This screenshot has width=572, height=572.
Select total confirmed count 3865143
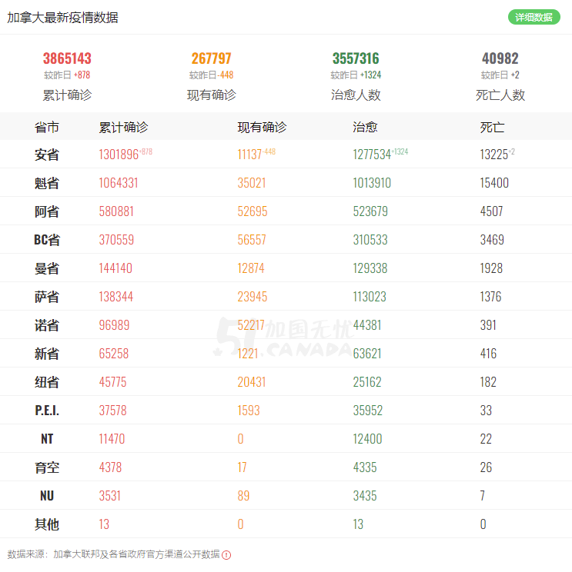[x=67, y=58]
